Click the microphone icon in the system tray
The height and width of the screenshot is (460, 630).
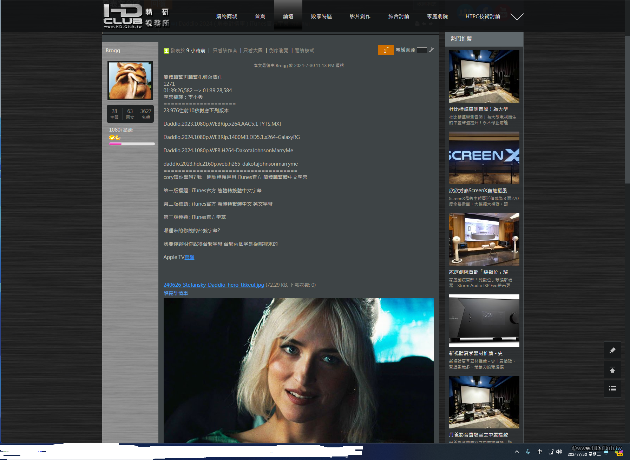pos(528,452)
